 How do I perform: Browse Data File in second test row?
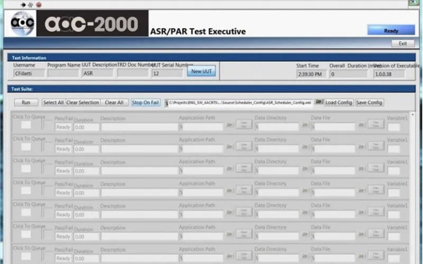(x=361, y=147)
